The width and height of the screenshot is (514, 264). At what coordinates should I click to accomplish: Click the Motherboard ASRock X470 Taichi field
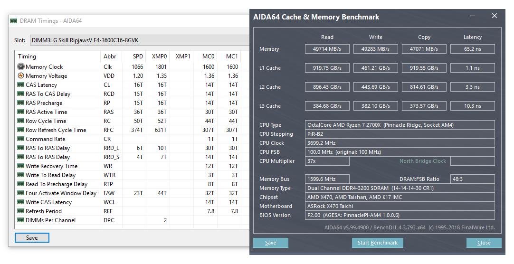tap(400, 206)
